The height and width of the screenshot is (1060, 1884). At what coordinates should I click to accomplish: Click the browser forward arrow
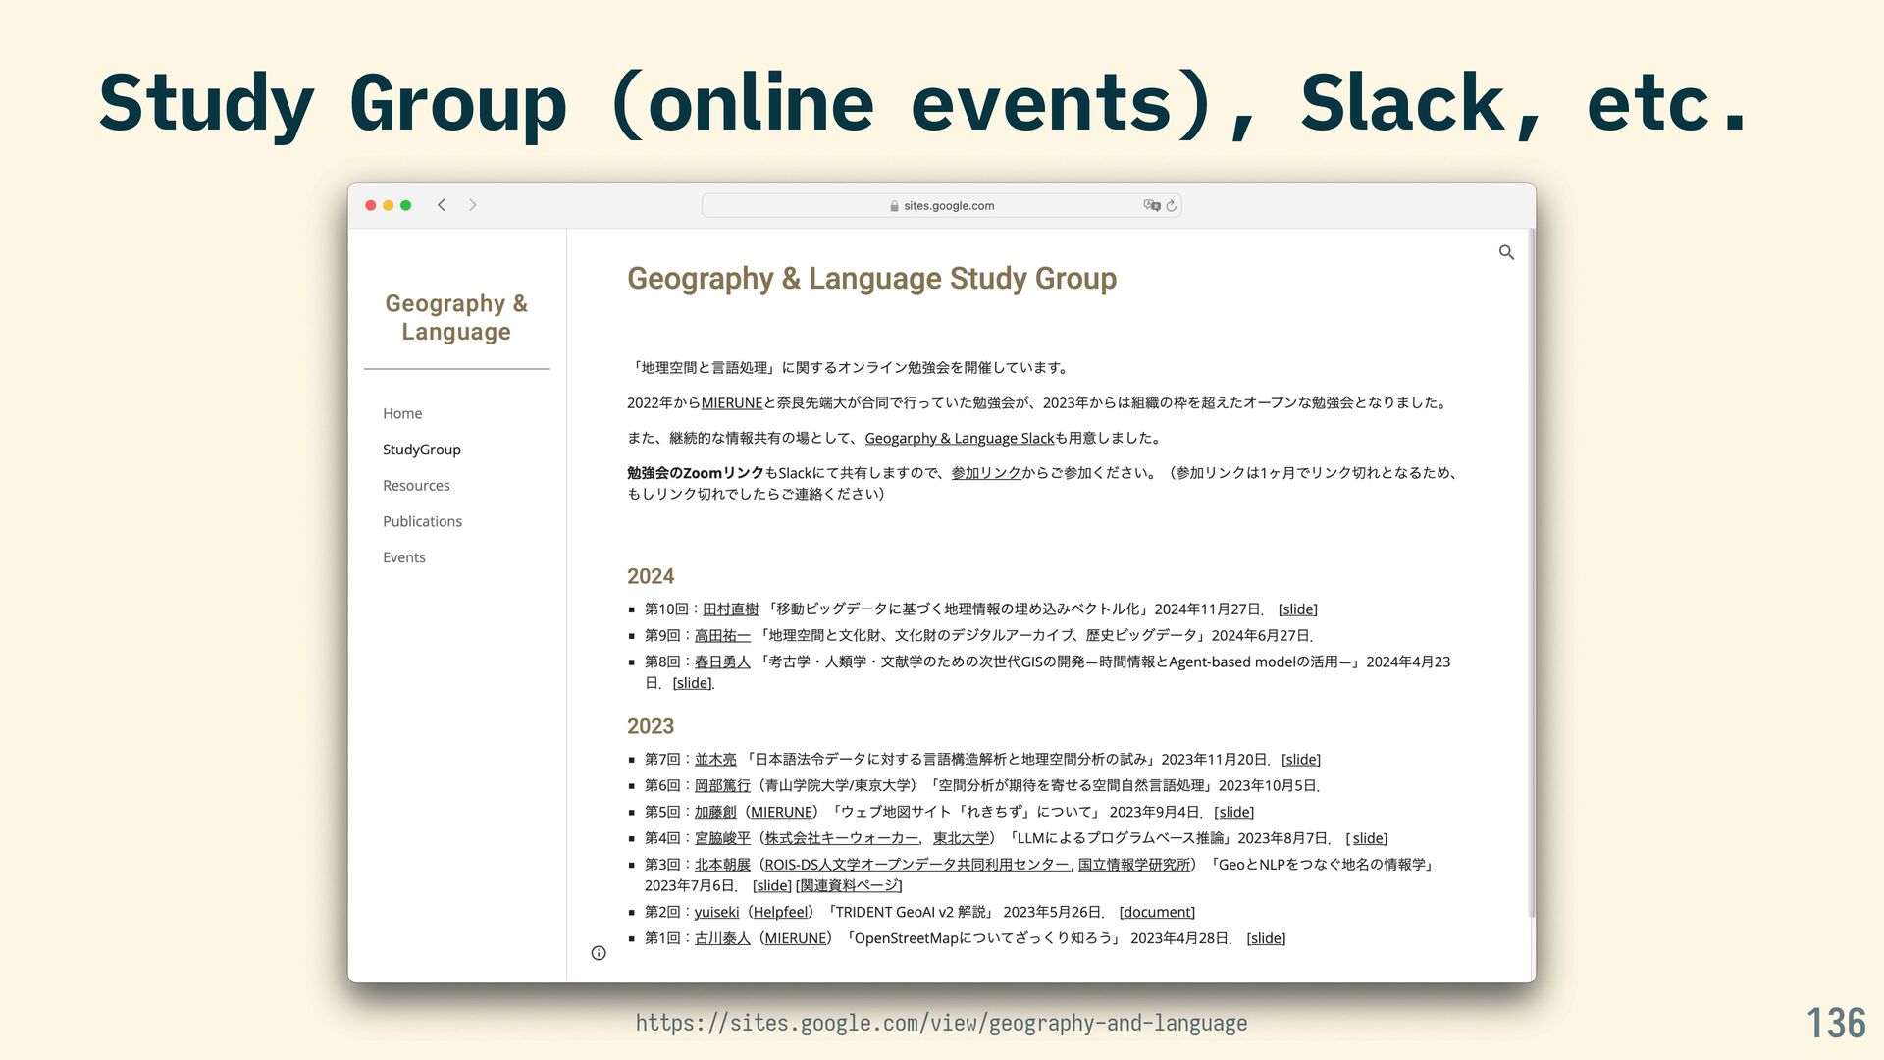click(x=473, y=205)
